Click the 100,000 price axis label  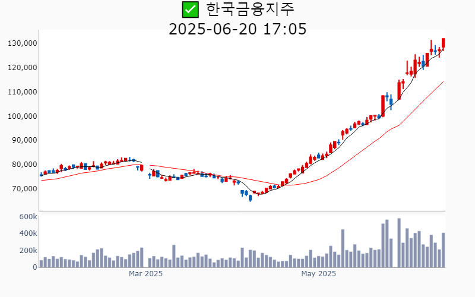click(x=23, y=116)
